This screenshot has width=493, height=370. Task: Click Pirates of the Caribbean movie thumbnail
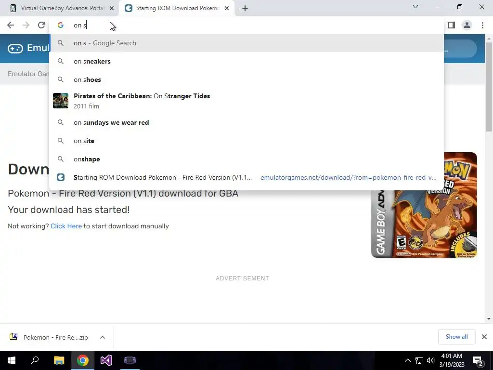[x=61, y=101]
